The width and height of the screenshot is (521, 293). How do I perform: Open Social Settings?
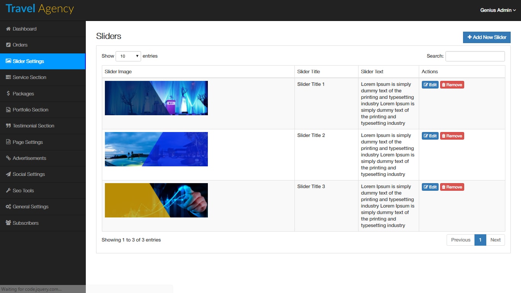(x=43, y=174)
